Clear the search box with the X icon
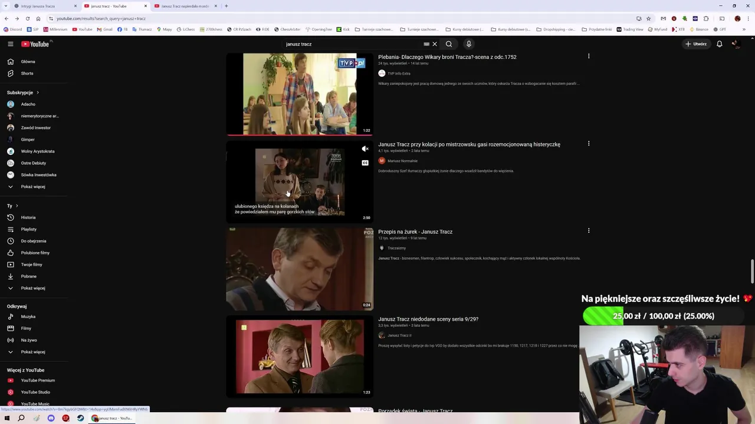This screenshot has width=755, height=424. pyautogui.click(x=435, y=44)
